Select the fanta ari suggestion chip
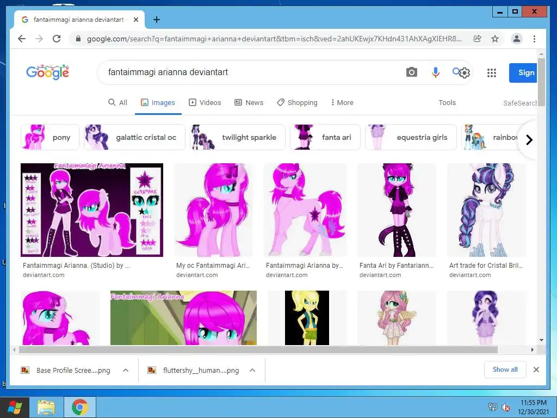This screenshot has height=418, width=557. (x=325, y=137)
